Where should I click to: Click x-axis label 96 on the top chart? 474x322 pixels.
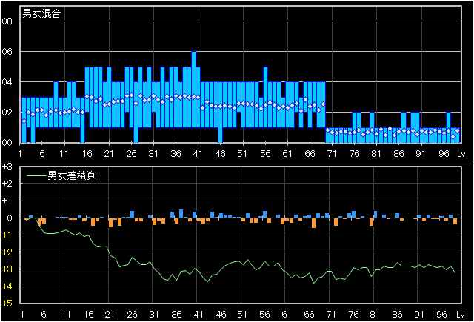click(x=444, y=154)
